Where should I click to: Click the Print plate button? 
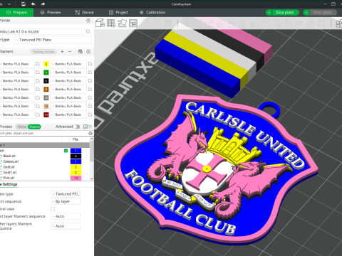pyautogui.click(x=323, y=12)
